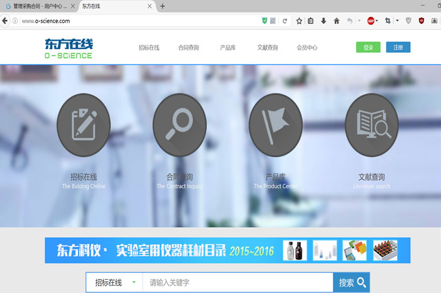Click the literature search book circle icon
Image resolution: width=441 pixels, height=293 pixels.
[x=371, y=125]
